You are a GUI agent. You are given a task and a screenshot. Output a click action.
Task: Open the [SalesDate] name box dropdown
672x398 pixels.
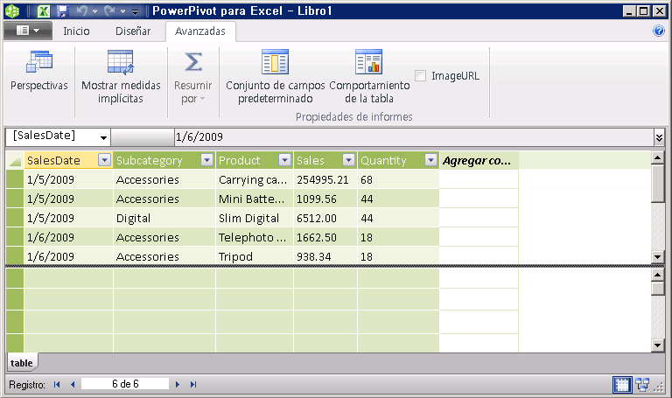point(103,137)
